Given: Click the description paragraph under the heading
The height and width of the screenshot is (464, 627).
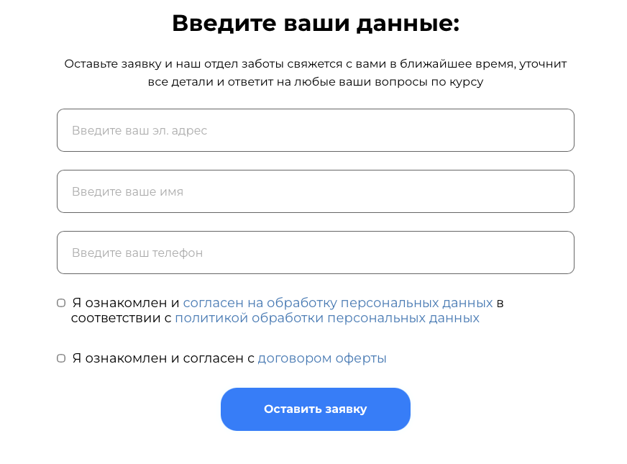Looking at the screenshot, I should (x=315, y=73).
